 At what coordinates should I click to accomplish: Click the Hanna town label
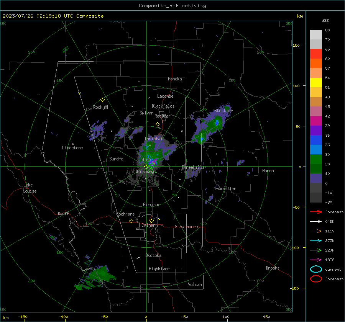click(x=268, y=171)
